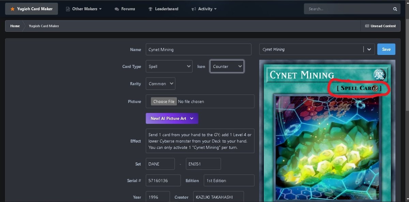This screenshot has height=202, width=409.
Task: Click the star icon beside Yugioh Card Maker
Action: click(x=12, y=9)
